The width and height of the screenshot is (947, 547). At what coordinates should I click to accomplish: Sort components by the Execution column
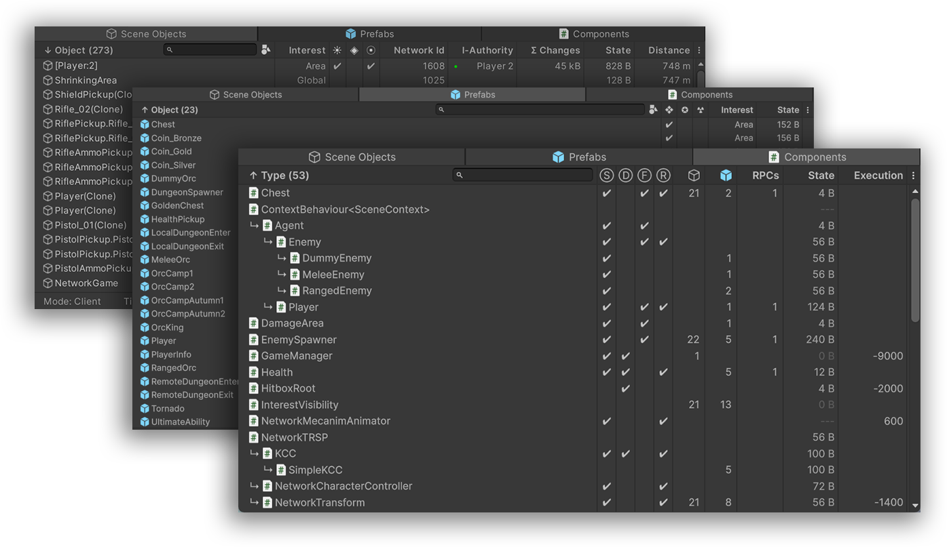click(878, 176)
